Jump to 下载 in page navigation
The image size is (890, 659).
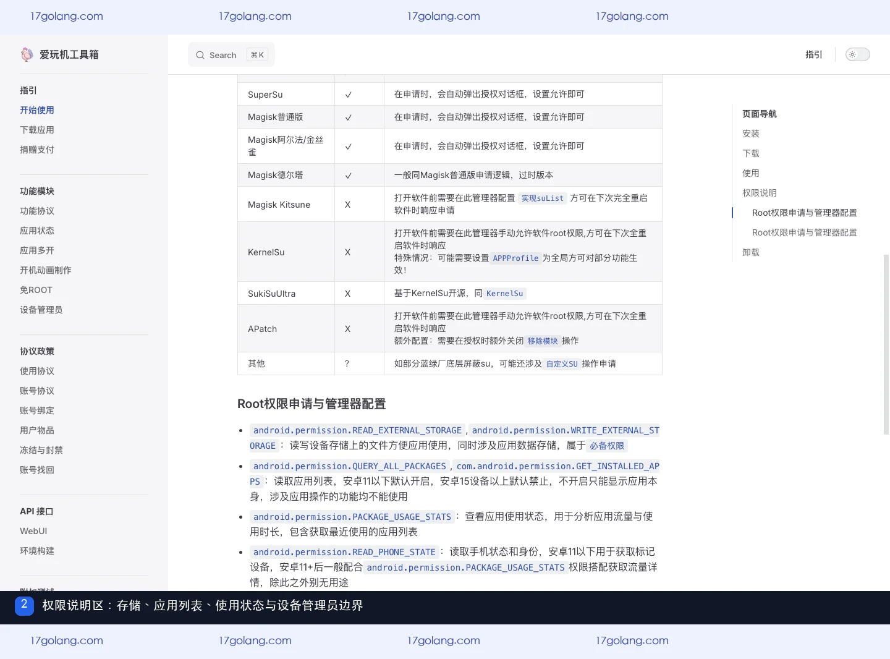(751, 153)
